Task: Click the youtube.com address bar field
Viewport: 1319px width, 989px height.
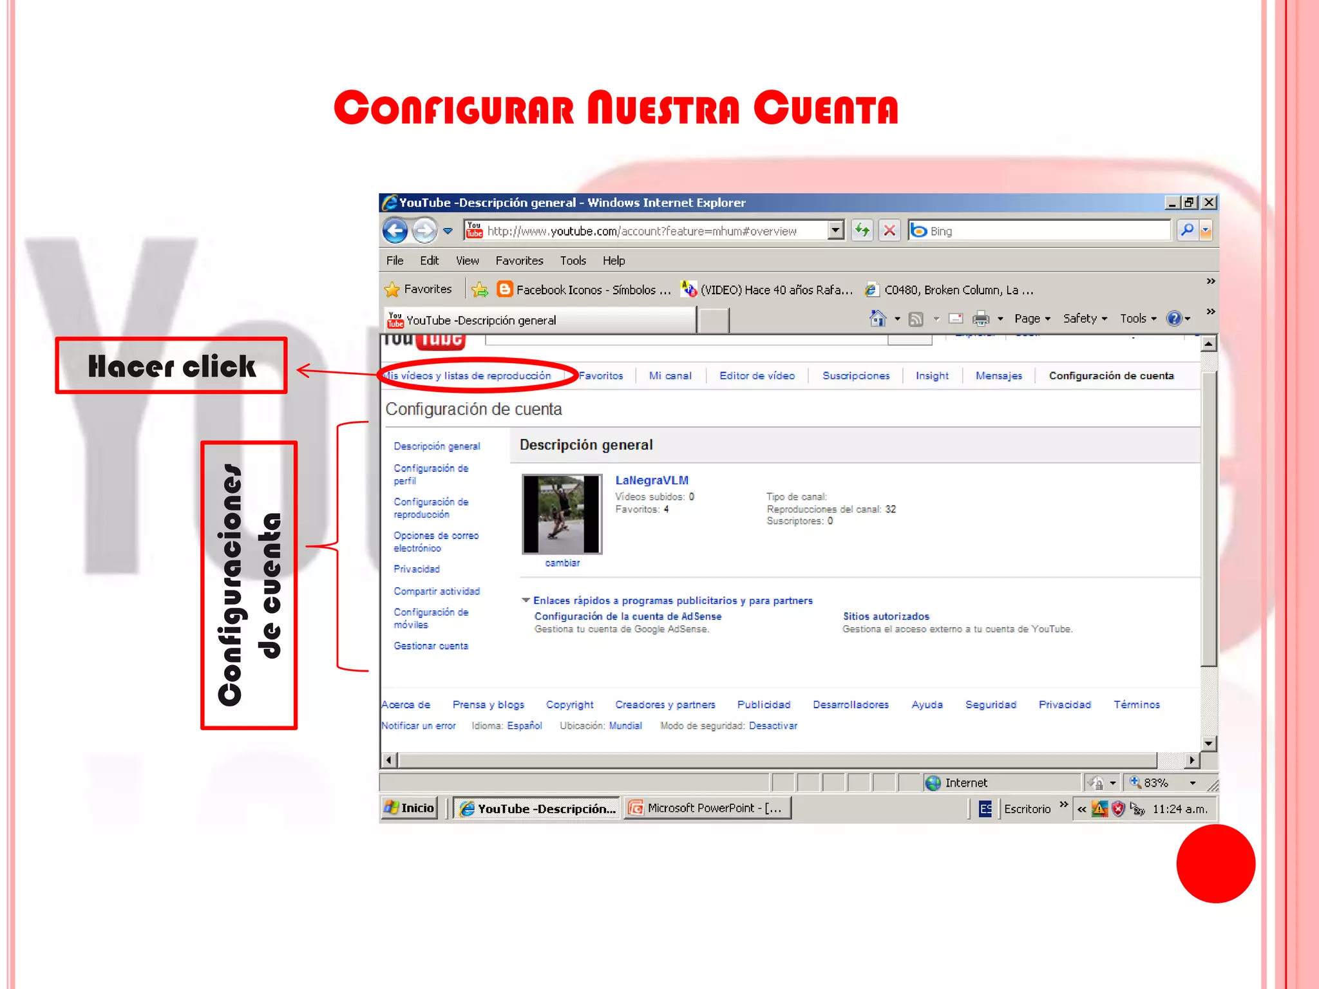Action: click(x=645, y=231)
